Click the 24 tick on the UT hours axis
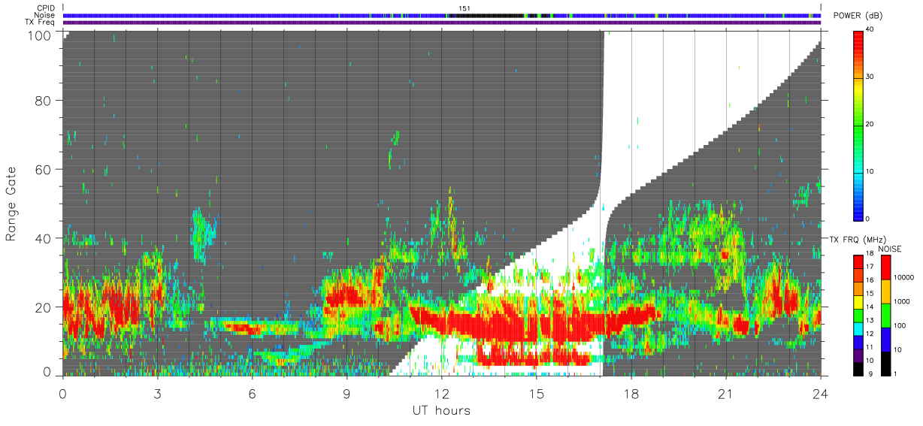 (x=820, y=394)
